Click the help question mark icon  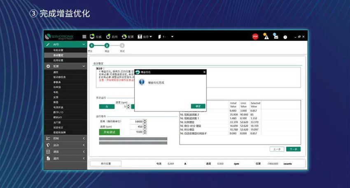[285, 37]
